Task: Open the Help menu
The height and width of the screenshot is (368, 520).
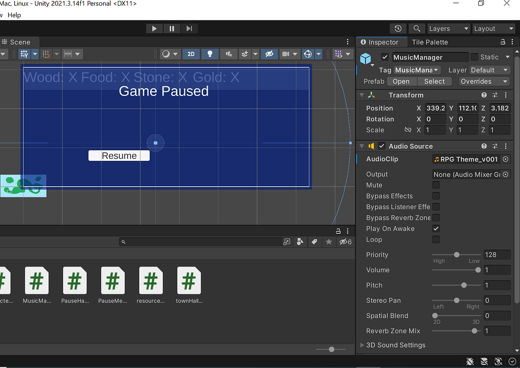Action: (14, 15)
